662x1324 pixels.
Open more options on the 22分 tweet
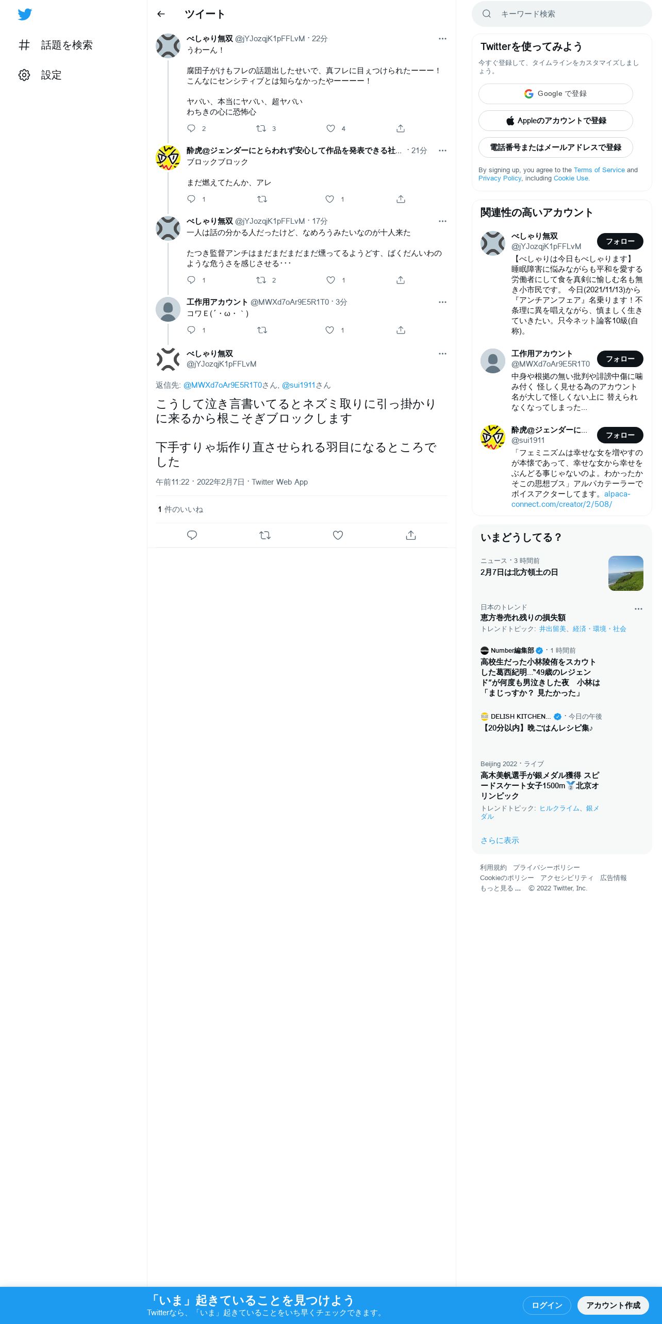[x=442, y=39]
